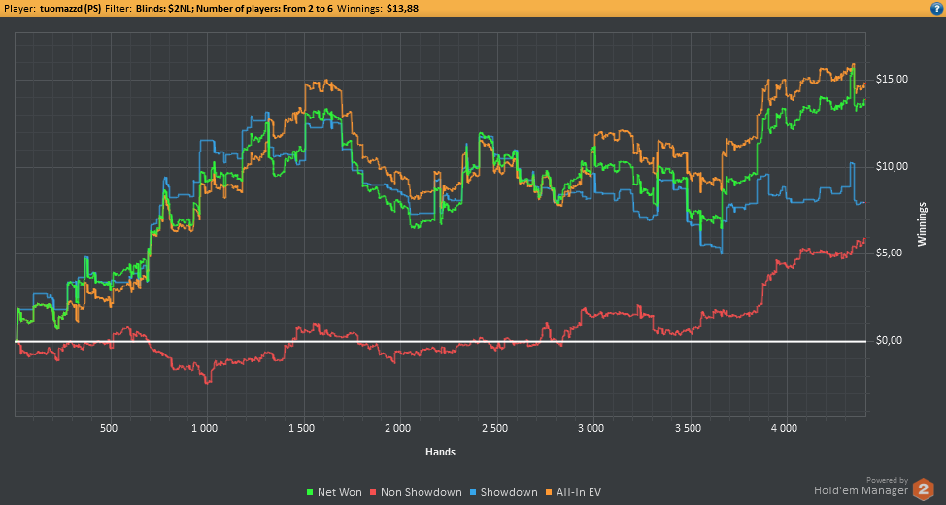Image resolution: width=946 pixels, height=505 pixels.
Task: Click the 2 500 hands x-axis label
Action: (496, 429)
